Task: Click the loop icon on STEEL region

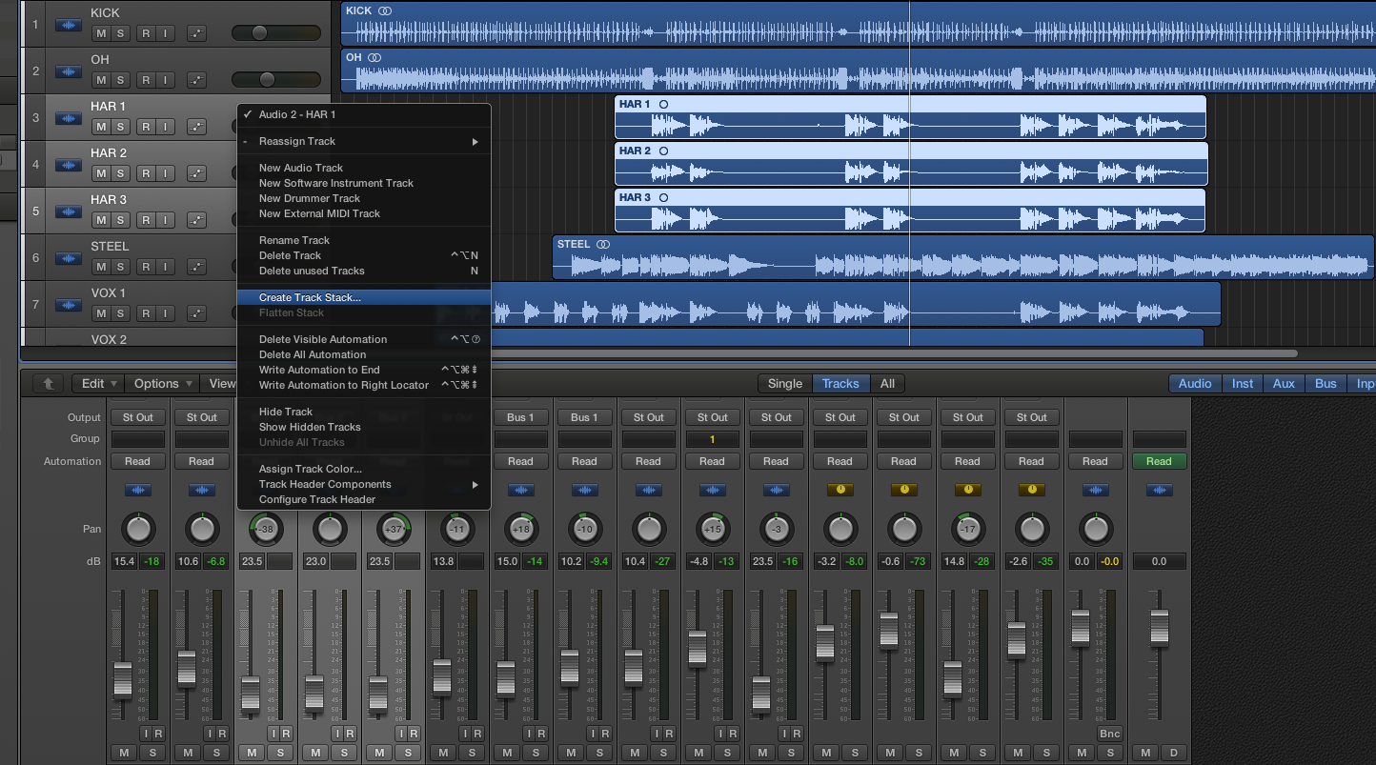Action: tap(603, 245)
